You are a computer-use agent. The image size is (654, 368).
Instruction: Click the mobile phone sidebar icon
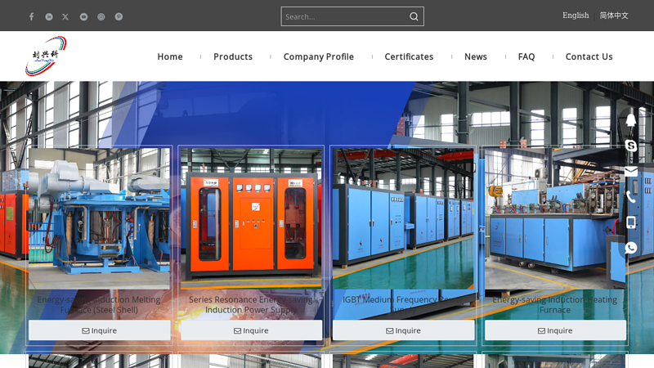[630, 222]
